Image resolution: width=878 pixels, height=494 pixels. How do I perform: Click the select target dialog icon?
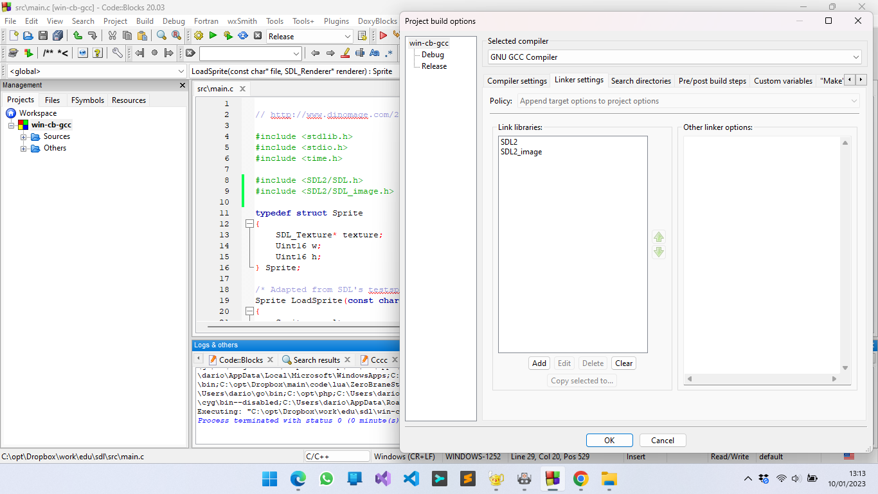point(362,36)
